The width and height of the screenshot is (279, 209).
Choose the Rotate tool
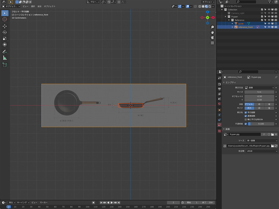point(5,32)
